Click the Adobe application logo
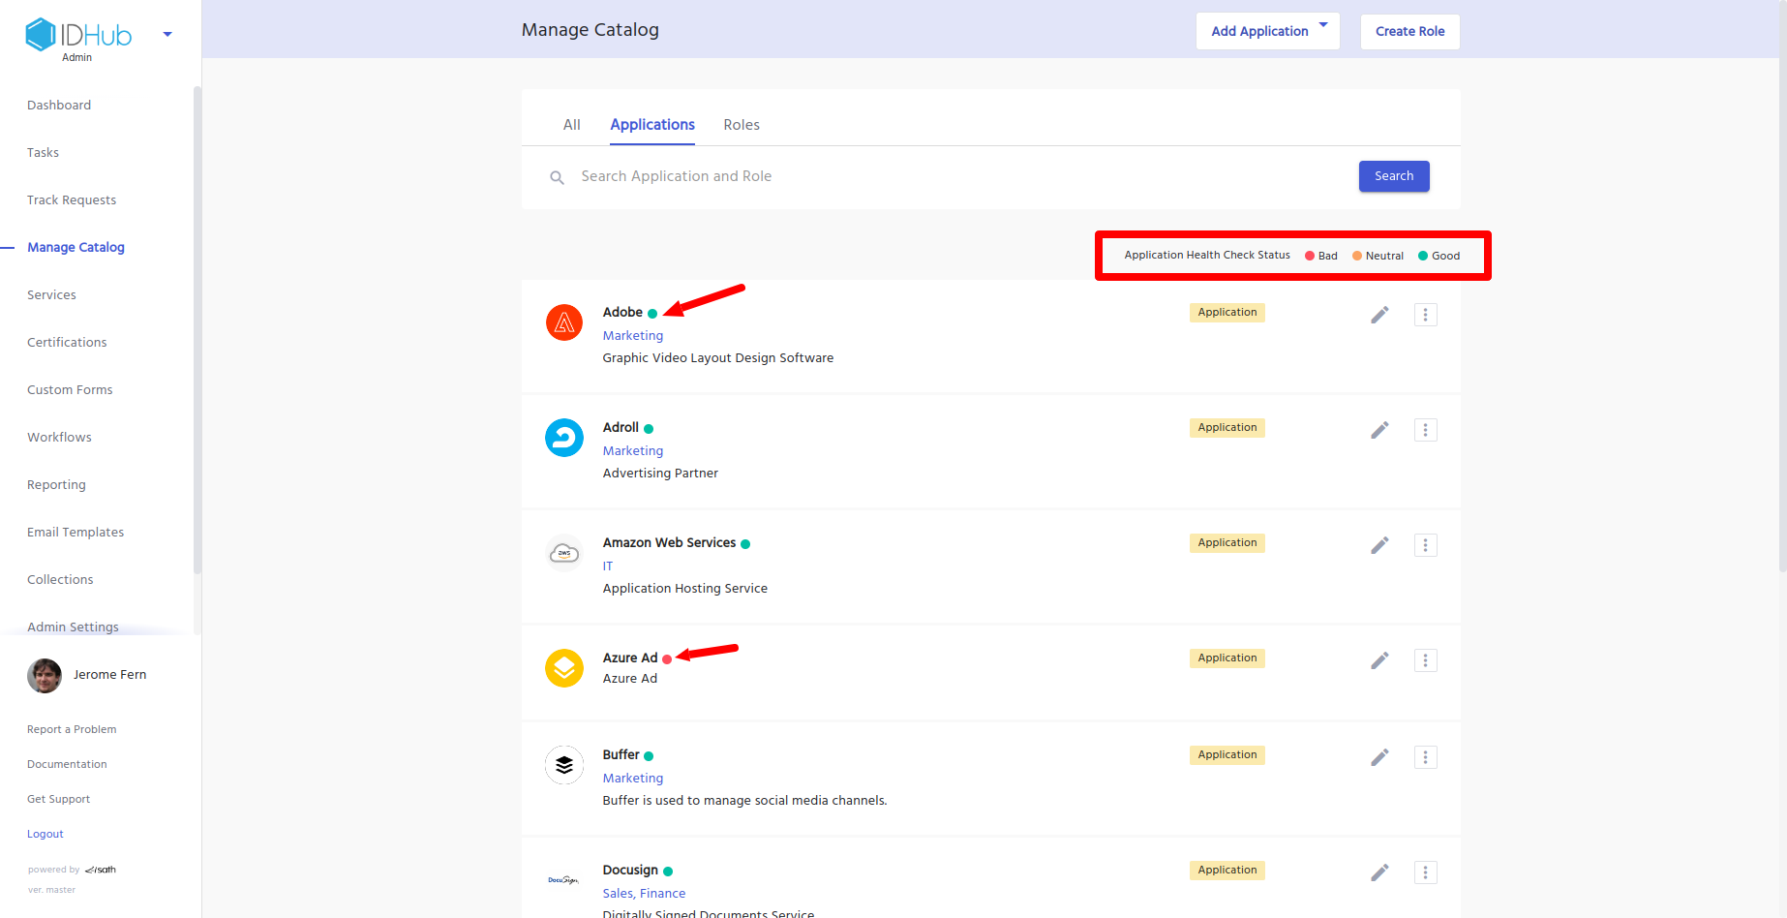The height and width of the screenshot is (918, 1787). tap(564, 322)
